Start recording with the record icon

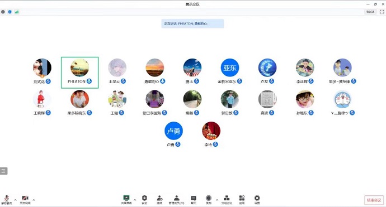[x=209, y=200]
